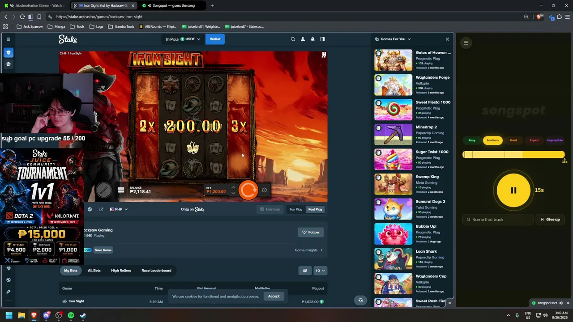Select the Race Leaderboard tab
The image size is (573, 322).
(156, 271)
